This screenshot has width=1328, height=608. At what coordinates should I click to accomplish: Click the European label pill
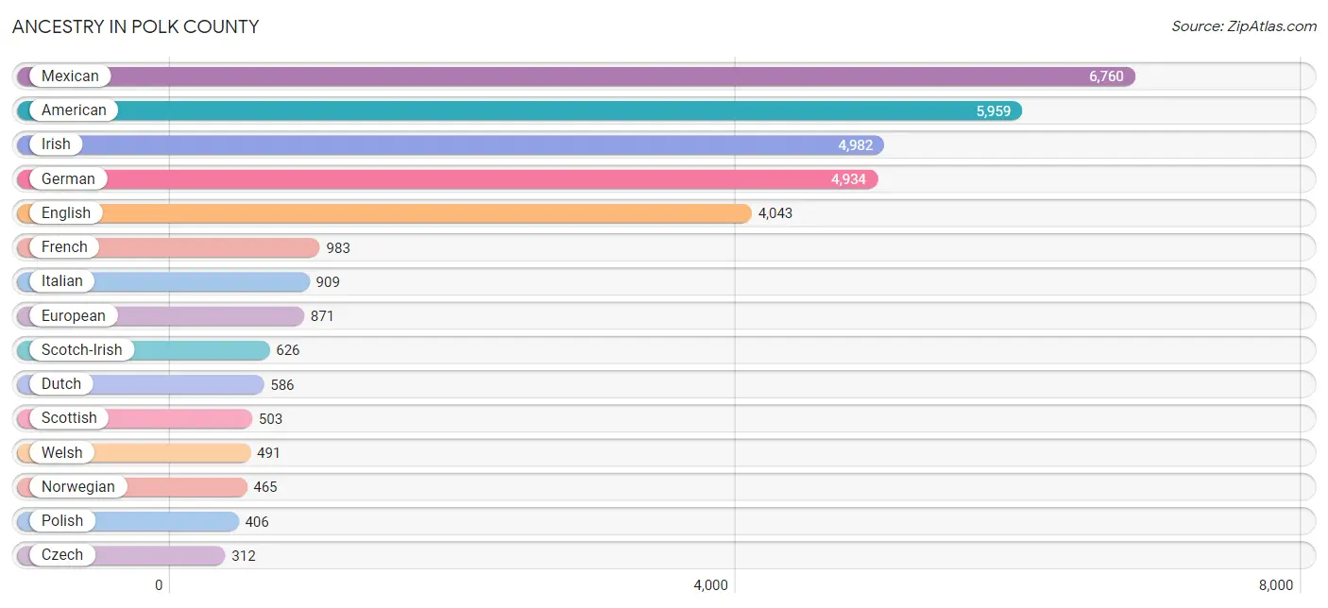click(x=73, y=315)
